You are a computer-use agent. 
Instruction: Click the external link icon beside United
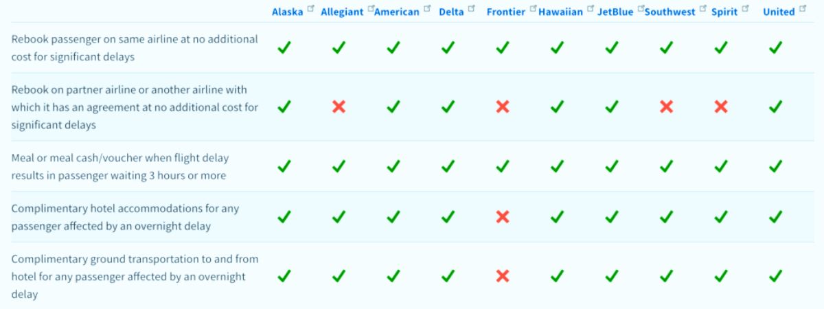click(803, 9)
